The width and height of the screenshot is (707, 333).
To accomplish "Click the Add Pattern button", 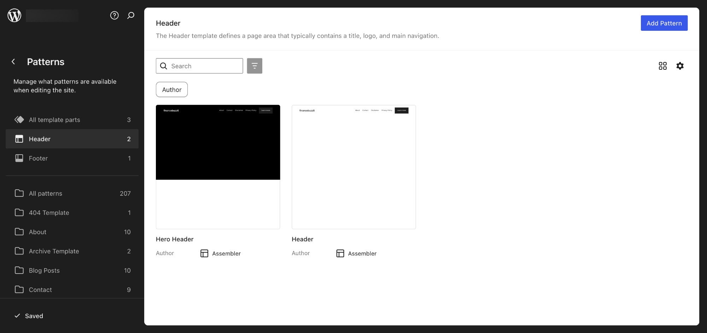I will 664,23.
